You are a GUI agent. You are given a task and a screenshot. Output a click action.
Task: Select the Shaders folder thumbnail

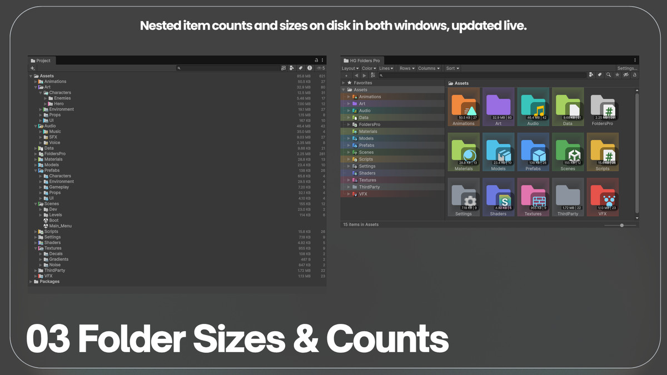click(498, 197)
